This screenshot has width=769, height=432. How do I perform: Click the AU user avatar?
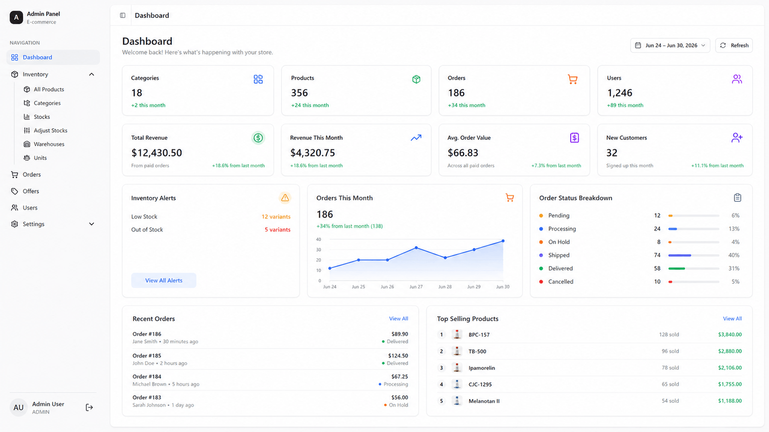[x=19, y=407]
